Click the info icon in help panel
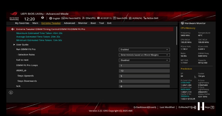222x116 pixels. point(11,92)
